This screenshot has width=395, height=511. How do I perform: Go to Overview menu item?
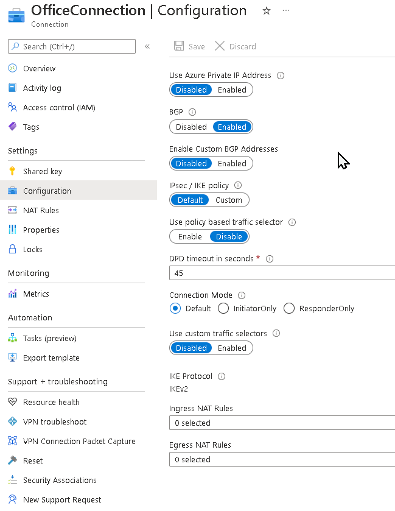click(39, 68)
